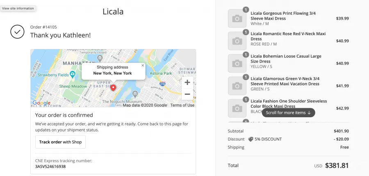
Task: Click the red shipping location pin on map
Action: coord(114,88)
